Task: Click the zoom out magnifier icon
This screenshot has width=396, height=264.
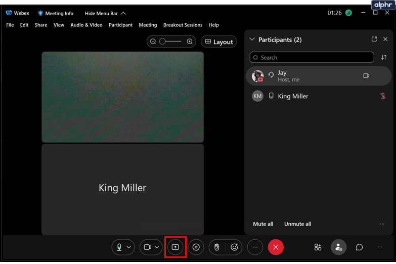Action: coord(153,41)
